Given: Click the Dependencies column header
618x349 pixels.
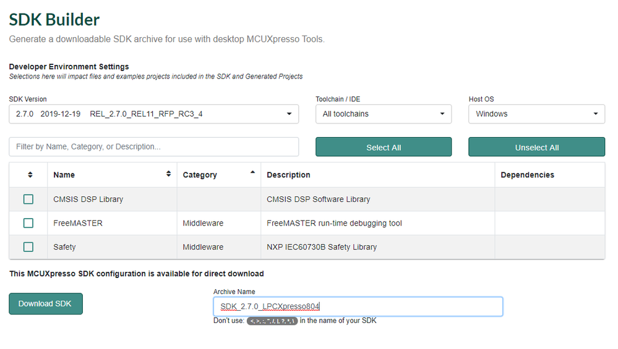Looking at the screenshot, I should coord(527,175).
